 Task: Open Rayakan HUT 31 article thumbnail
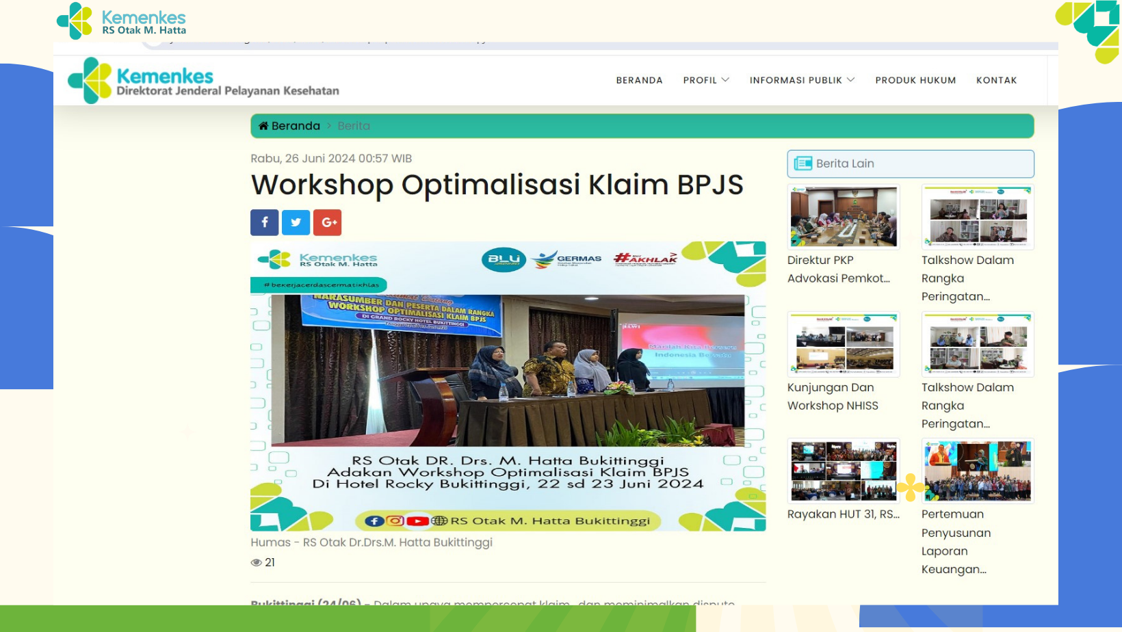(843, 471)
